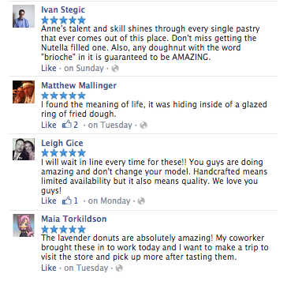Viewport: 287px width, 285px height.
Task: Open the 'on Sunday' timestamp link
Action: 84,68
